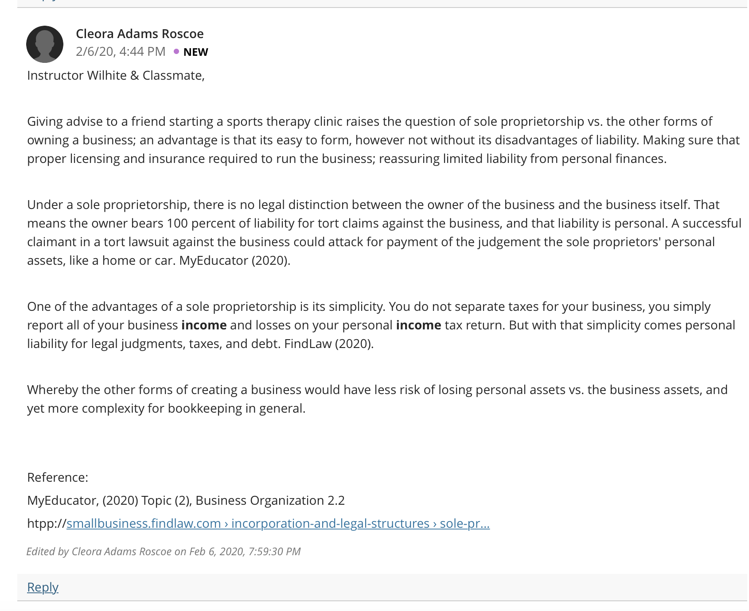The height and width of the screenshot is (611, 749).
Task: Click the MyEducator Business Organization 2.2 reference line
Action: [x=186, y=500]
